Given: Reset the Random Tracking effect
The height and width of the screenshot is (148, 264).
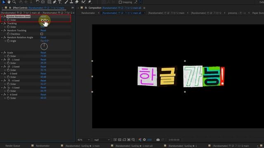Looking at the screenshot, I should point(43,30).
